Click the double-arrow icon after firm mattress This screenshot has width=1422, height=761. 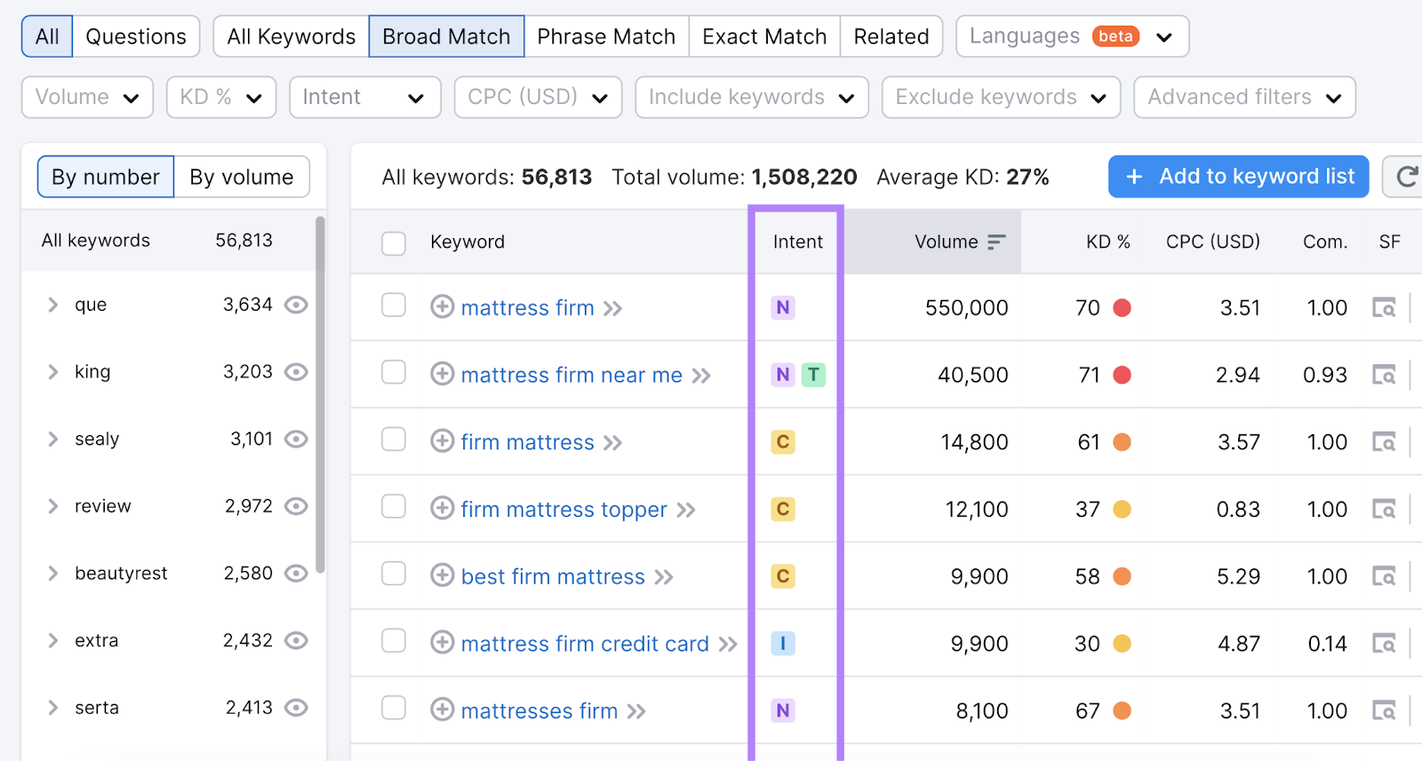(x=612, y=443)
